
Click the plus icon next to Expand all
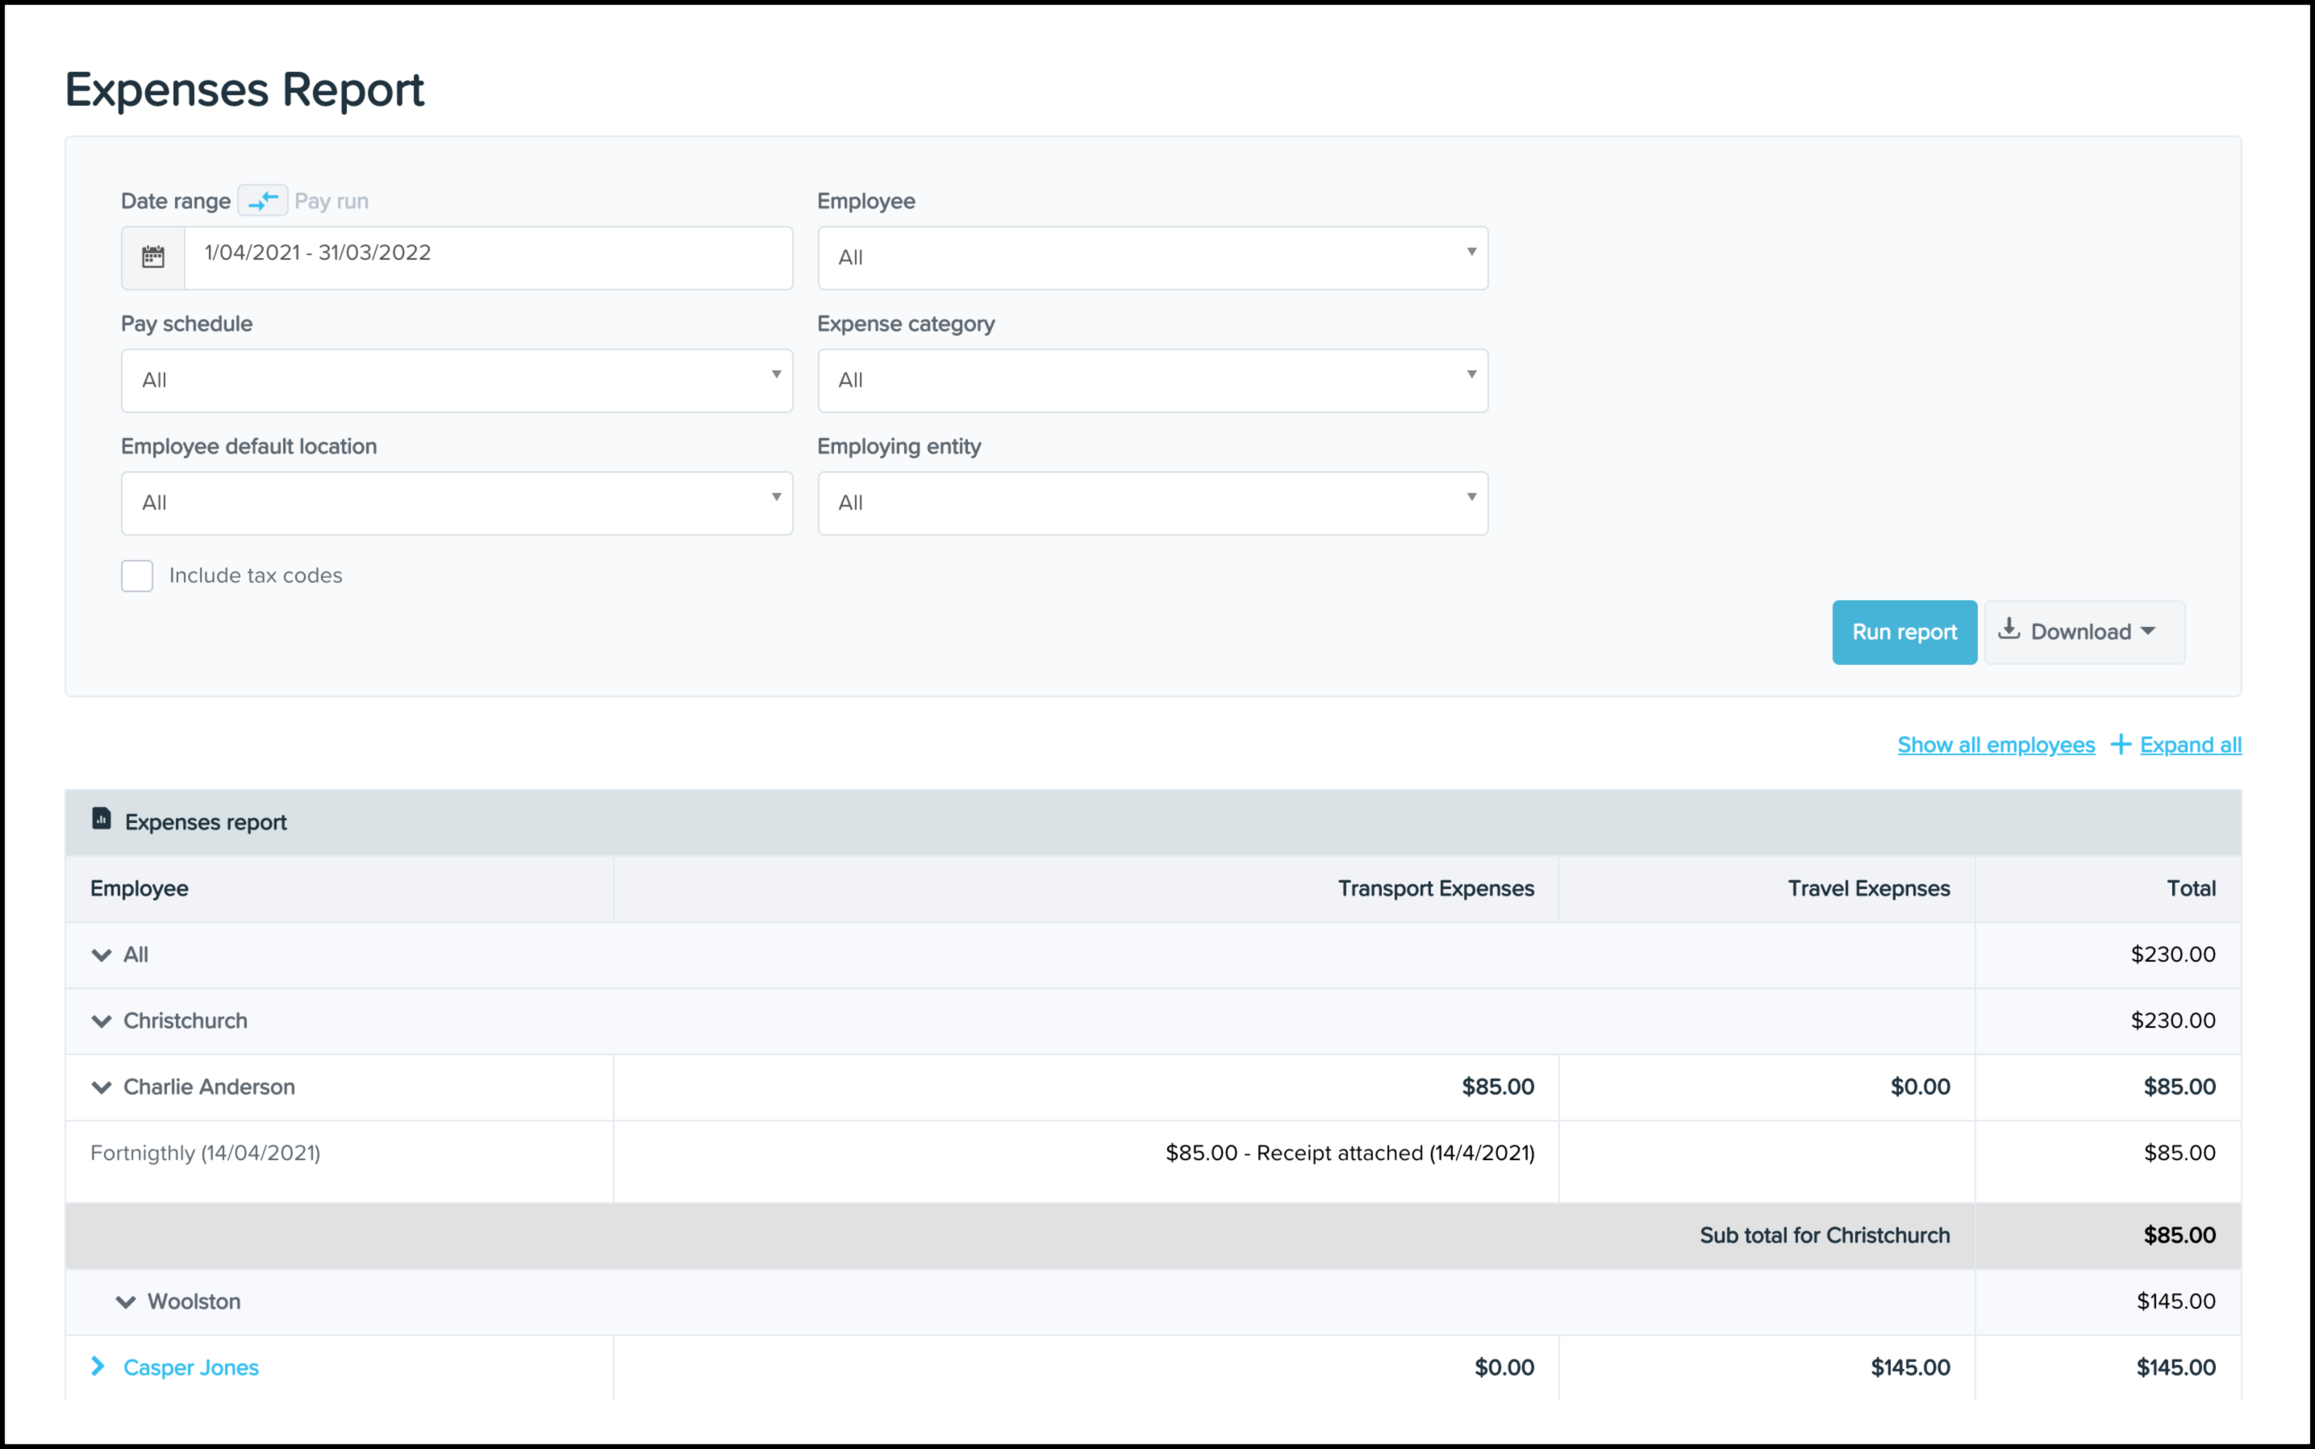pos(2121,745)
